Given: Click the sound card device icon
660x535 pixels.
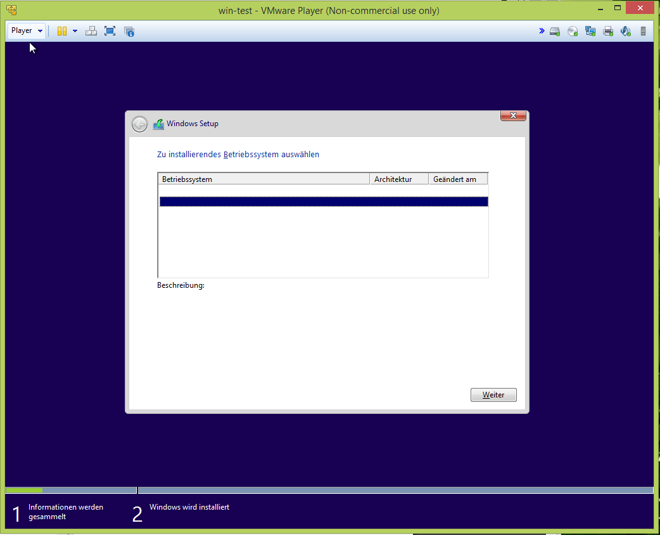Looking at the screenshot, I should coord(626,31).
